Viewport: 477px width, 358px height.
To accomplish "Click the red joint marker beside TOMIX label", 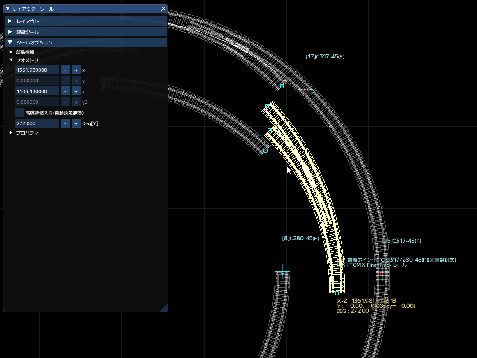I will click(382, 274).
